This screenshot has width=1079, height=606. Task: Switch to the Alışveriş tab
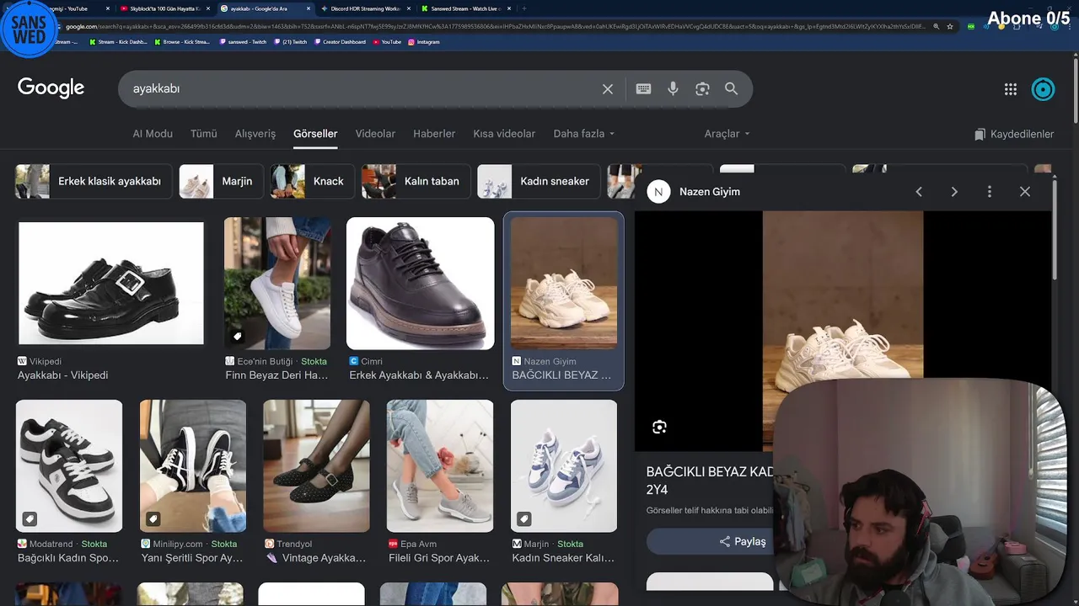pos(255,134)
